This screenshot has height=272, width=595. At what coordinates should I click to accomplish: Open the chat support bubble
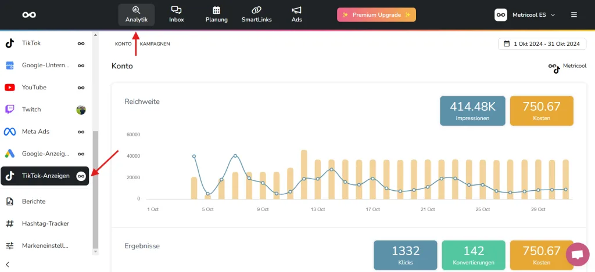[x=577, y=255]
